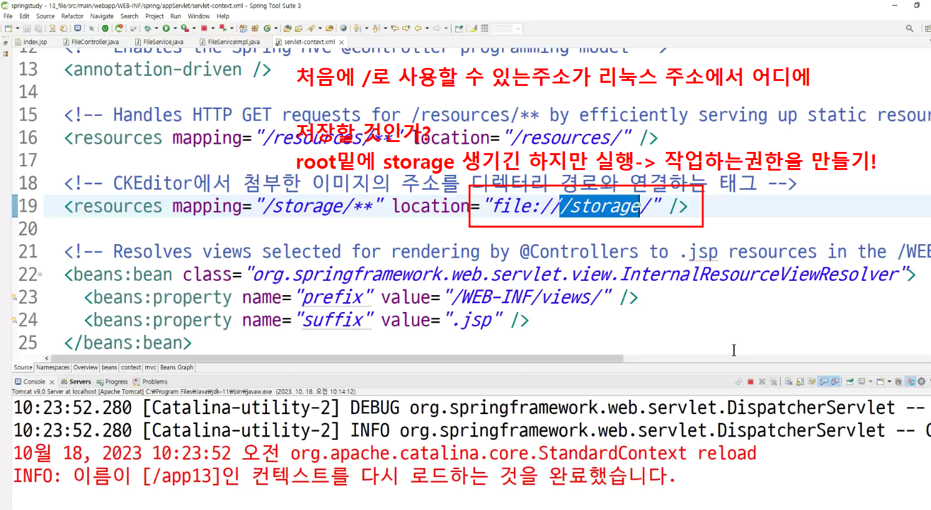Screen dimensions: 931x510
Task: Close the servlet-context.xml editor tab
Action: tap(342, 42)
